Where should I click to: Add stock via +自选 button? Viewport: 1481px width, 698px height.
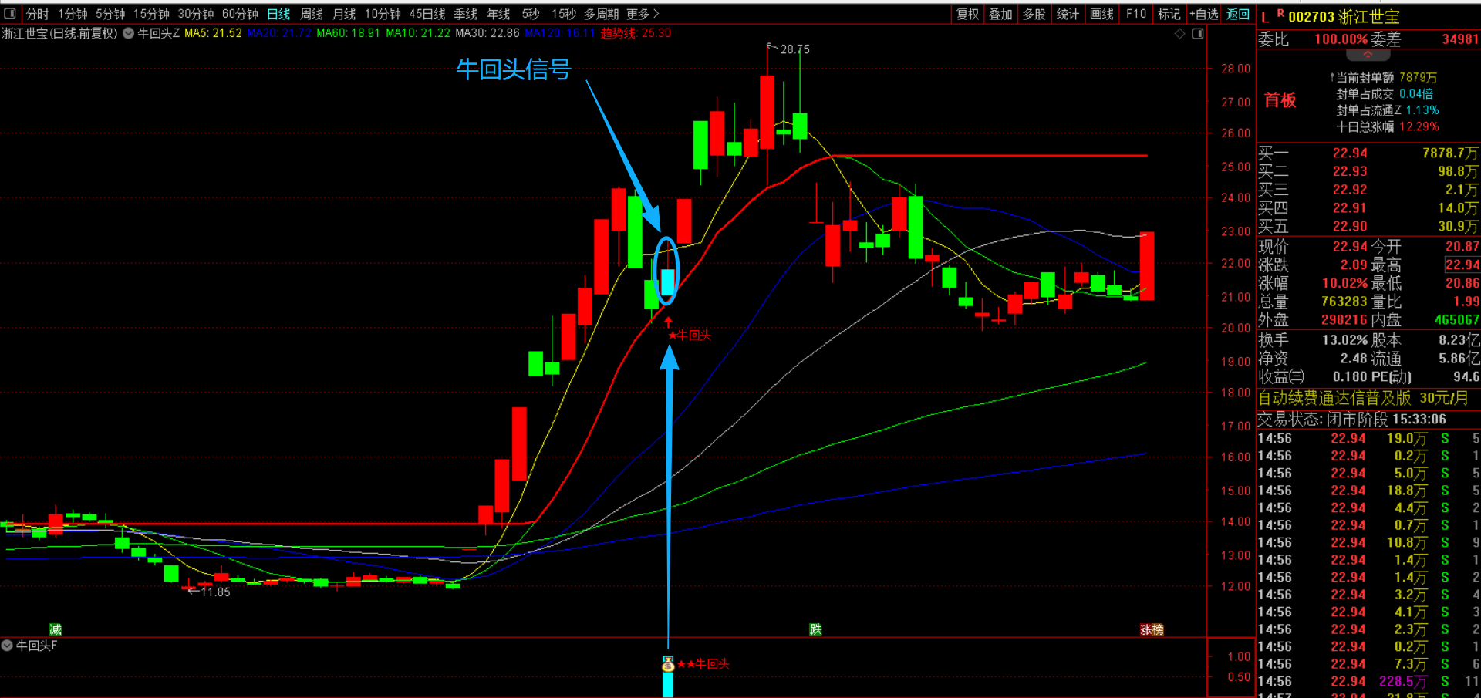[1204, 14]
